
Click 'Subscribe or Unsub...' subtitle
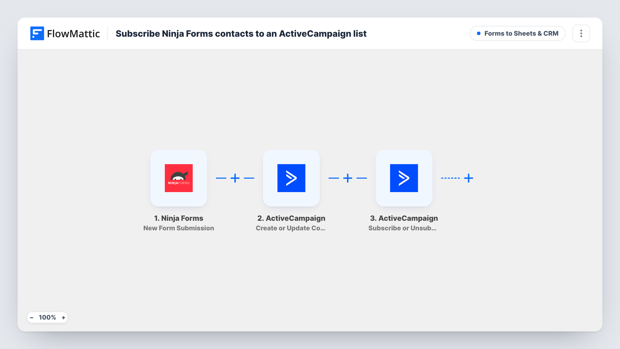(x=402, y=228)
